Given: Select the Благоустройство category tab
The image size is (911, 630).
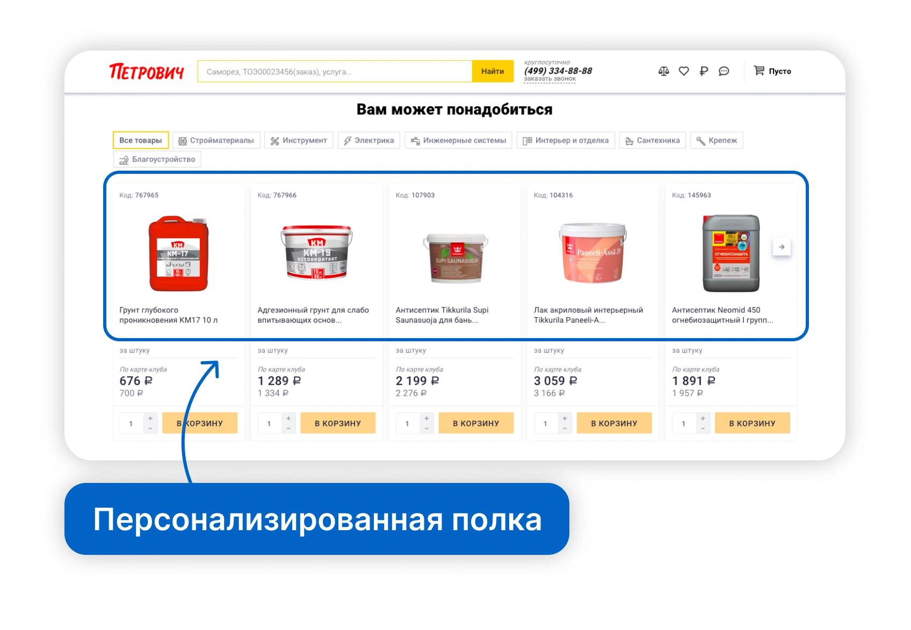Looking at the screenshot, I should click(157, 159).
